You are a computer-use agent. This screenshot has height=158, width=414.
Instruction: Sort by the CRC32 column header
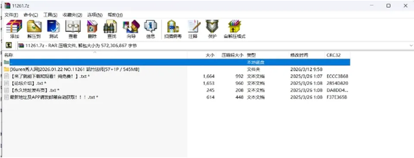tap(337, 55)
